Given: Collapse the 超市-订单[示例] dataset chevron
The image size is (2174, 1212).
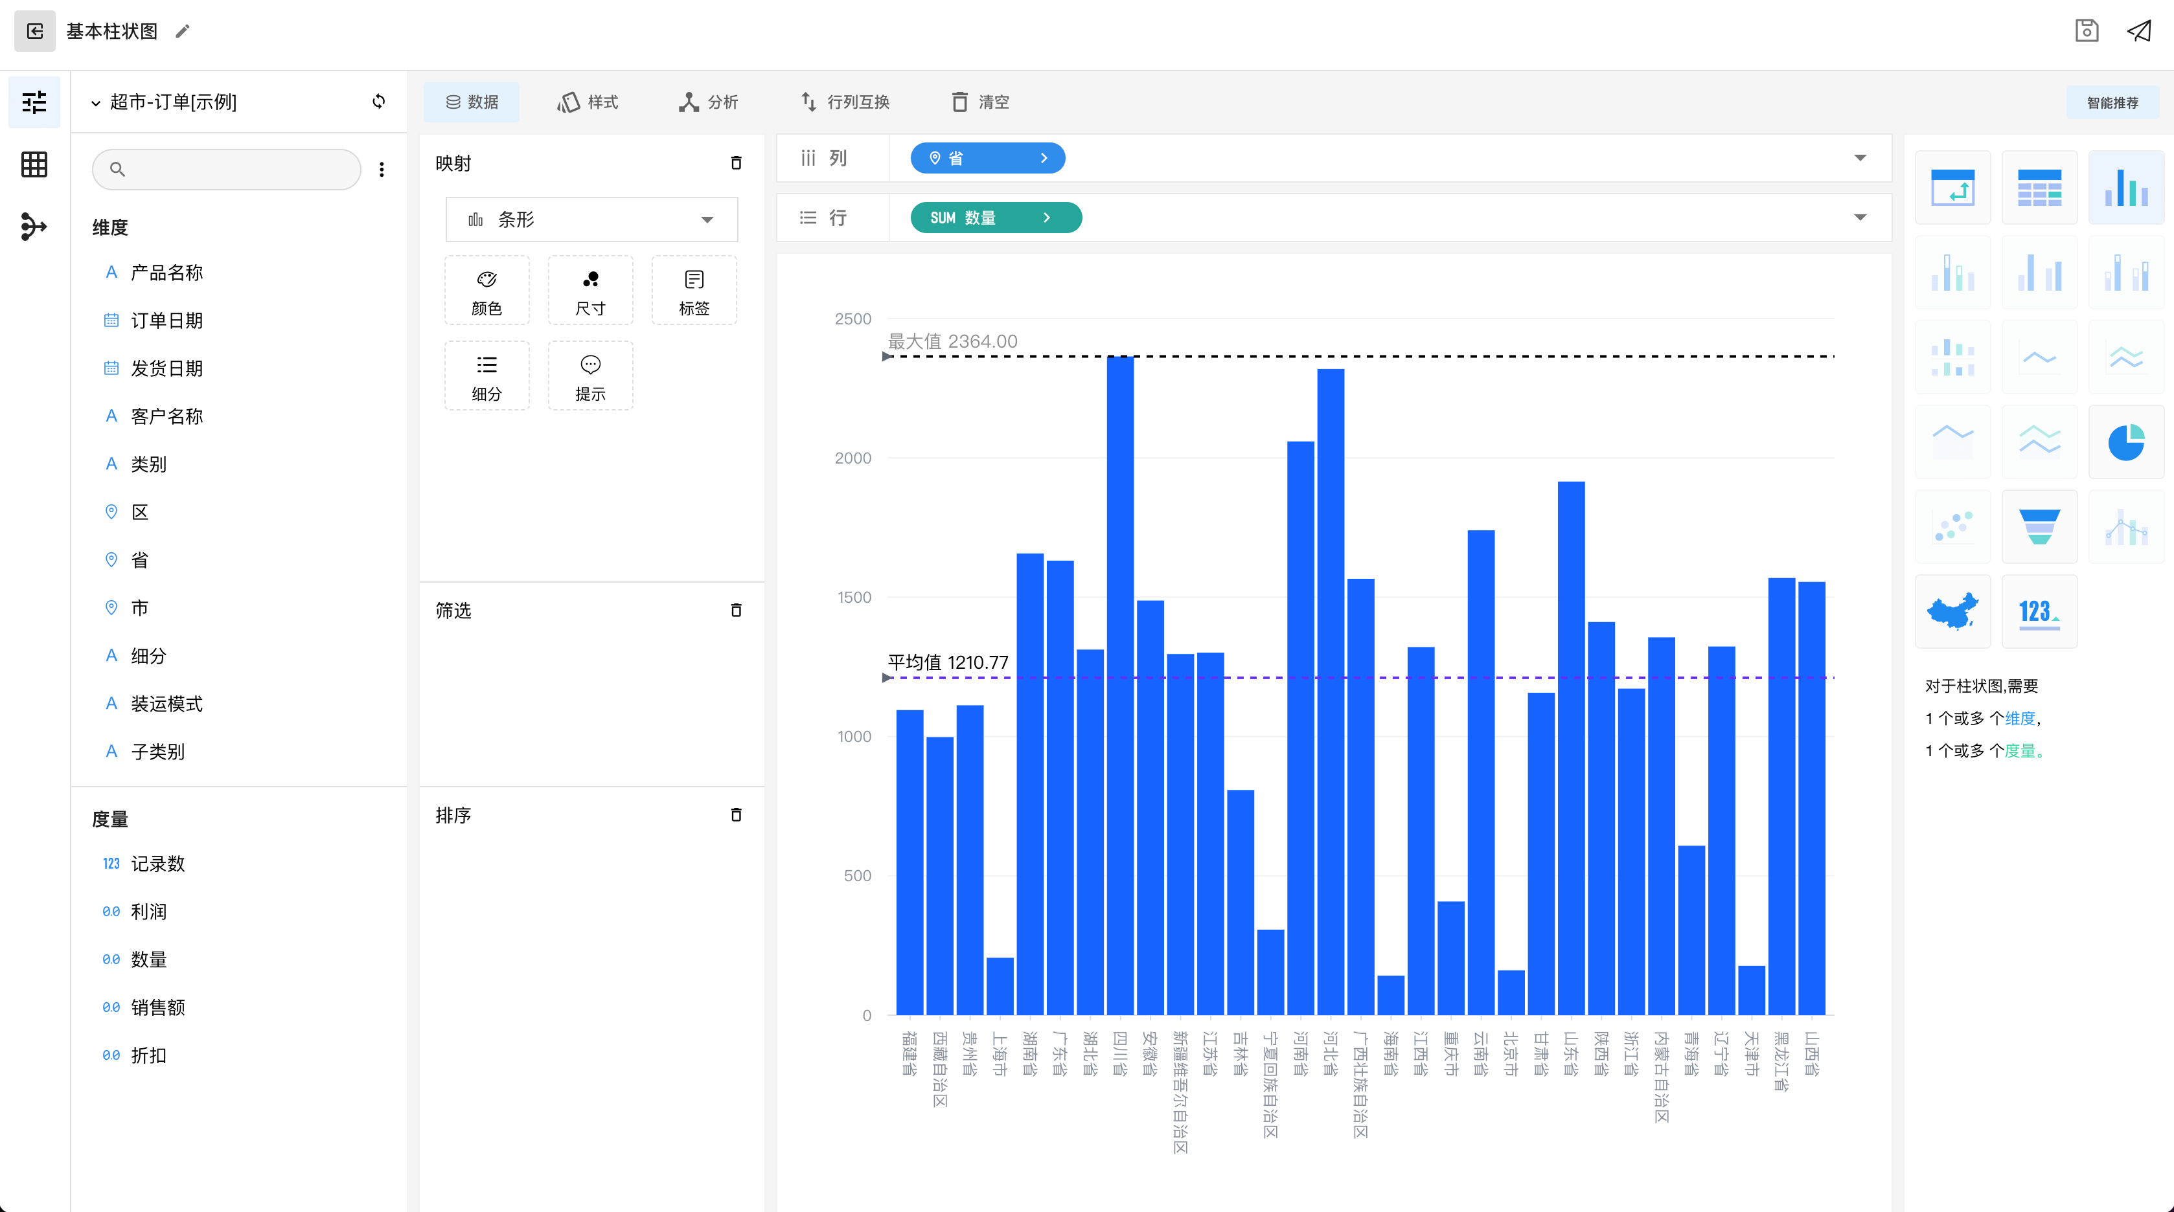Looking at the screenshot, I should [95, 103].
